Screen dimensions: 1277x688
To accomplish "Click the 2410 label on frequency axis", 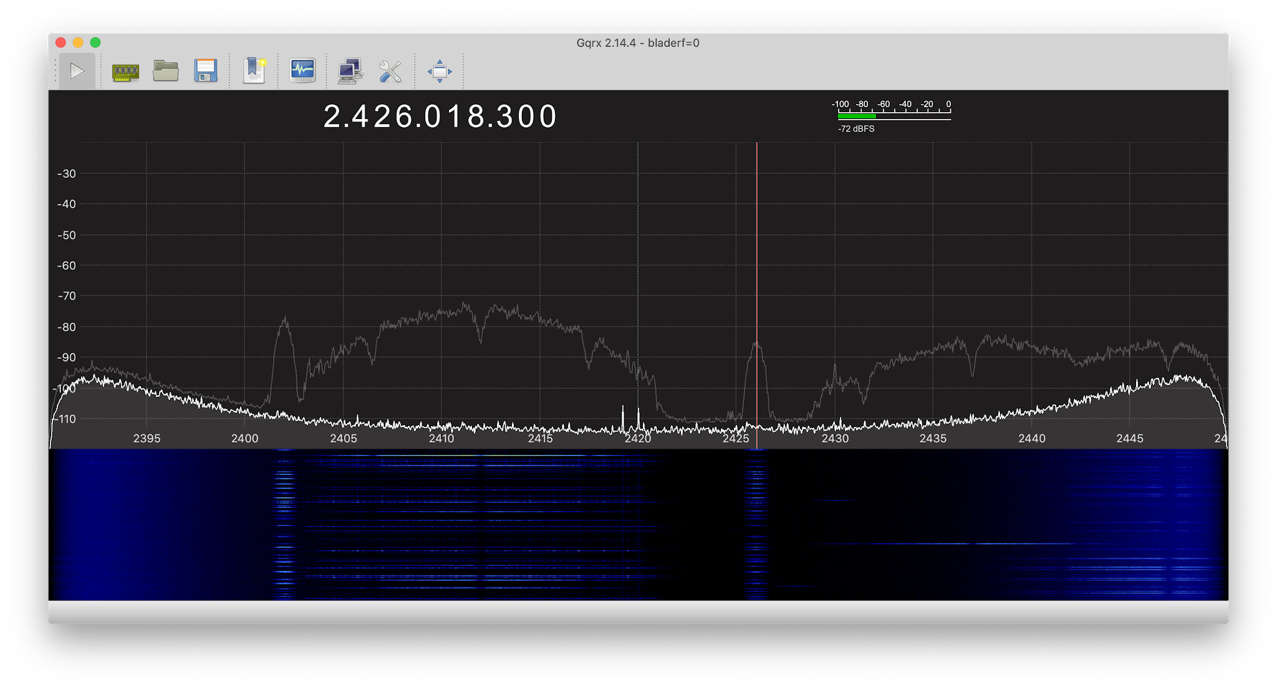I will tap(441, 439).
